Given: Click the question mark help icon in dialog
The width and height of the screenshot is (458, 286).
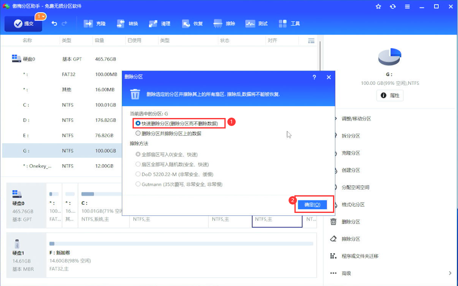Looking at the screenshot, I should pos(314,77).
